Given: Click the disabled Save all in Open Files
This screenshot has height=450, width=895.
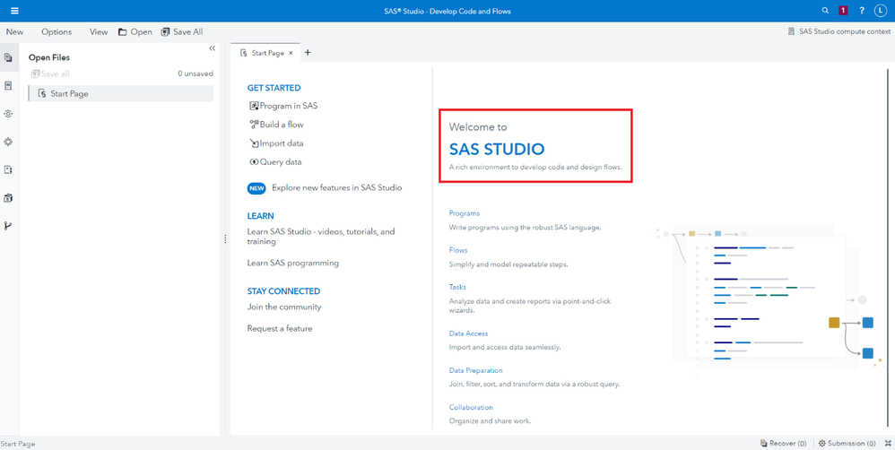Looking at the screenshot, I should [50, 74].
